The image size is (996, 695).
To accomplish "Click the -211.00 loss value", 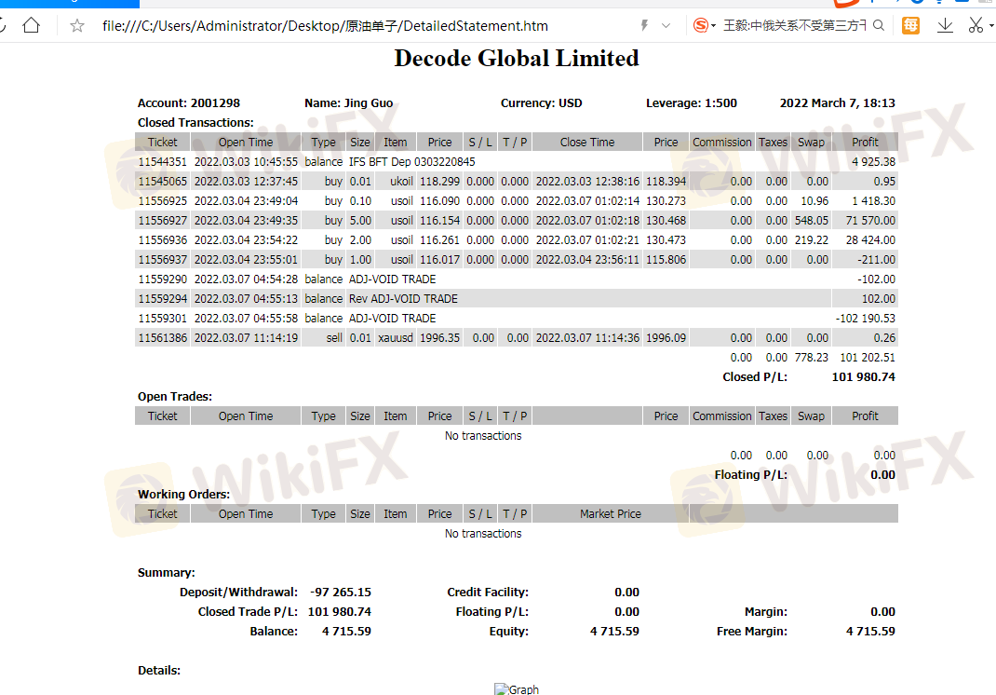I will (876, 259).
